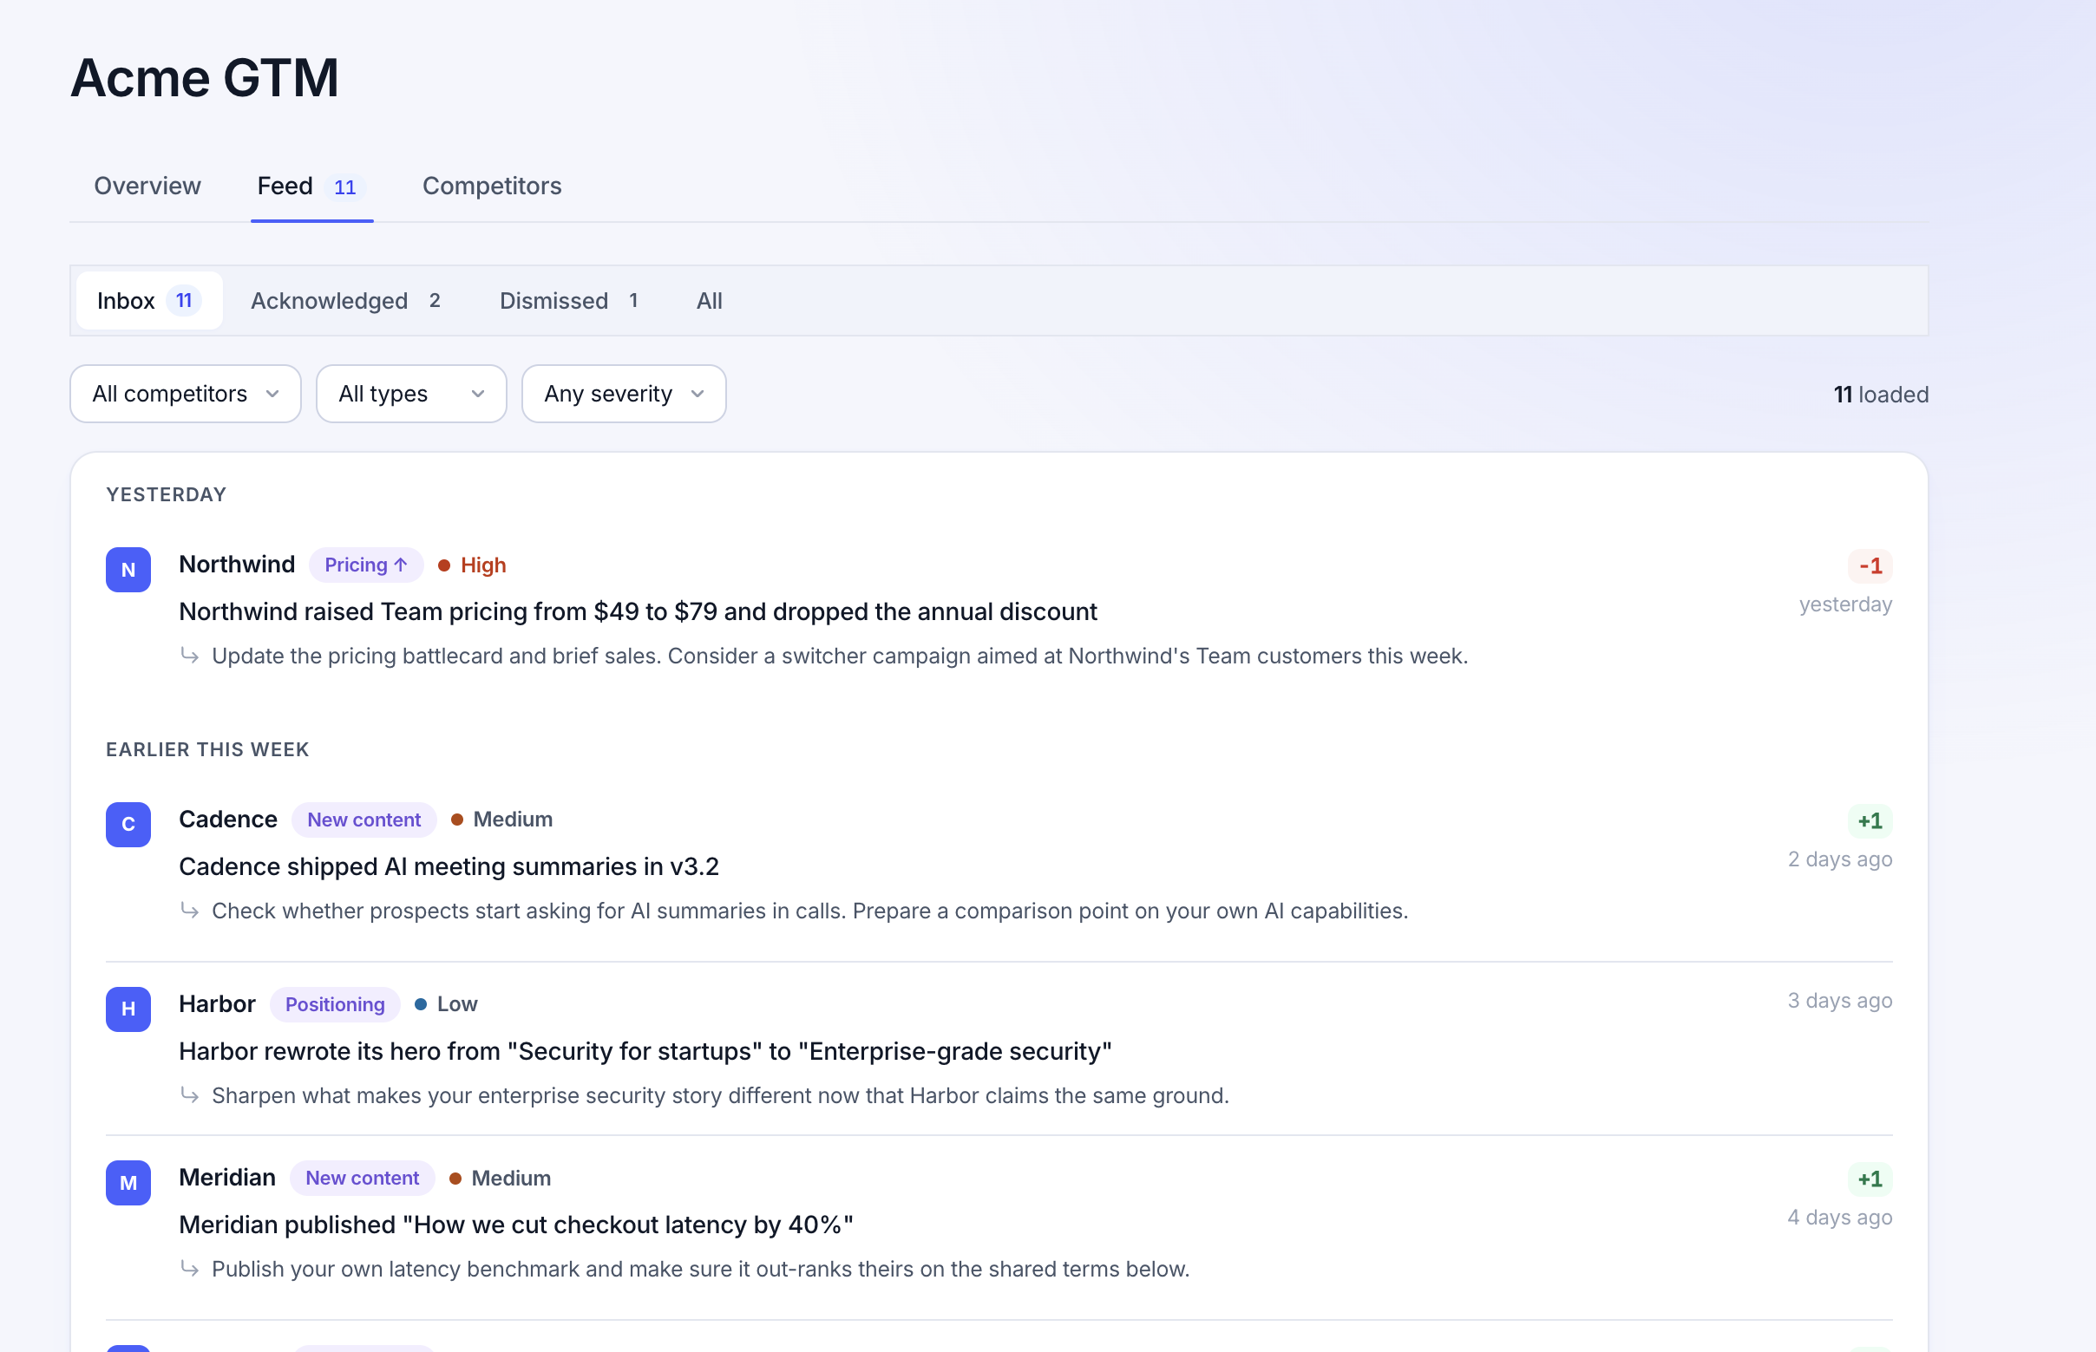Open the Northwind raised Team pricing headline

pyautogui.click(x=639, y=611)
